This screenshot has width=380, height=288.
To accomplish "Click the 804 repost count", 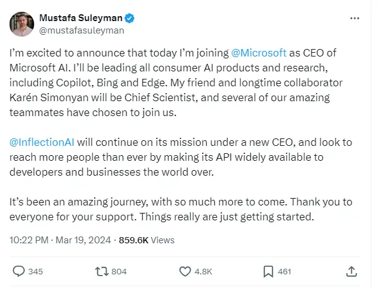I will 119,271.
